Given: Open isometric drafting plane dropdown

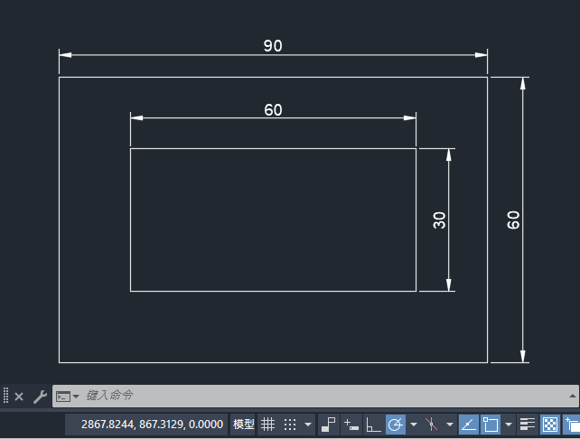Looking at the screenshot, I should pyautogui.click(x=449, y=425).
